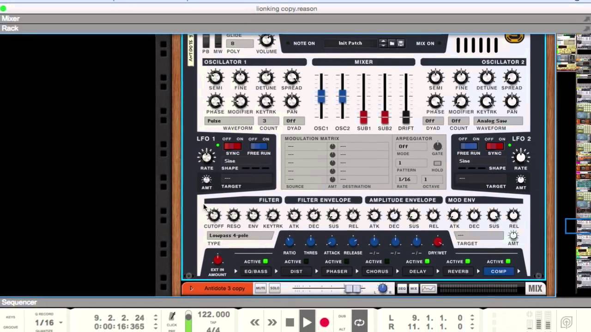This screenshot has width=591, height=332.
Task: Adjust the LFO 2 AMT knob
Action: pos(521,179)
